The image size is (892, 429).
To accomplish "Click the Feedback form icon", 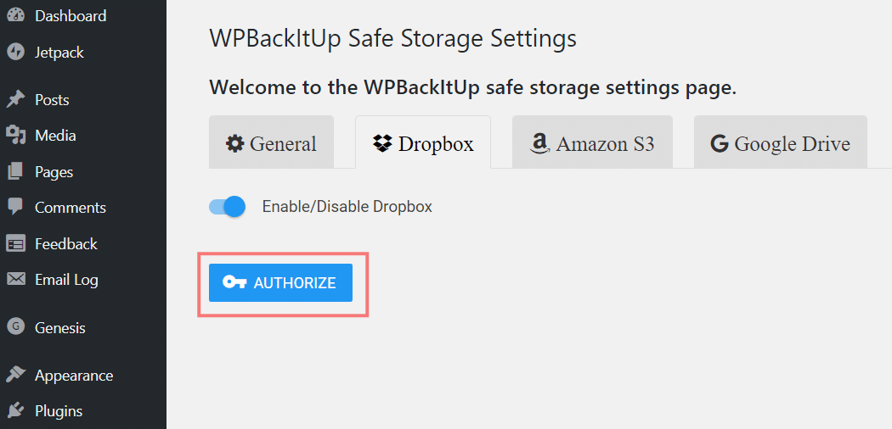I will click(x=15, y=244).
